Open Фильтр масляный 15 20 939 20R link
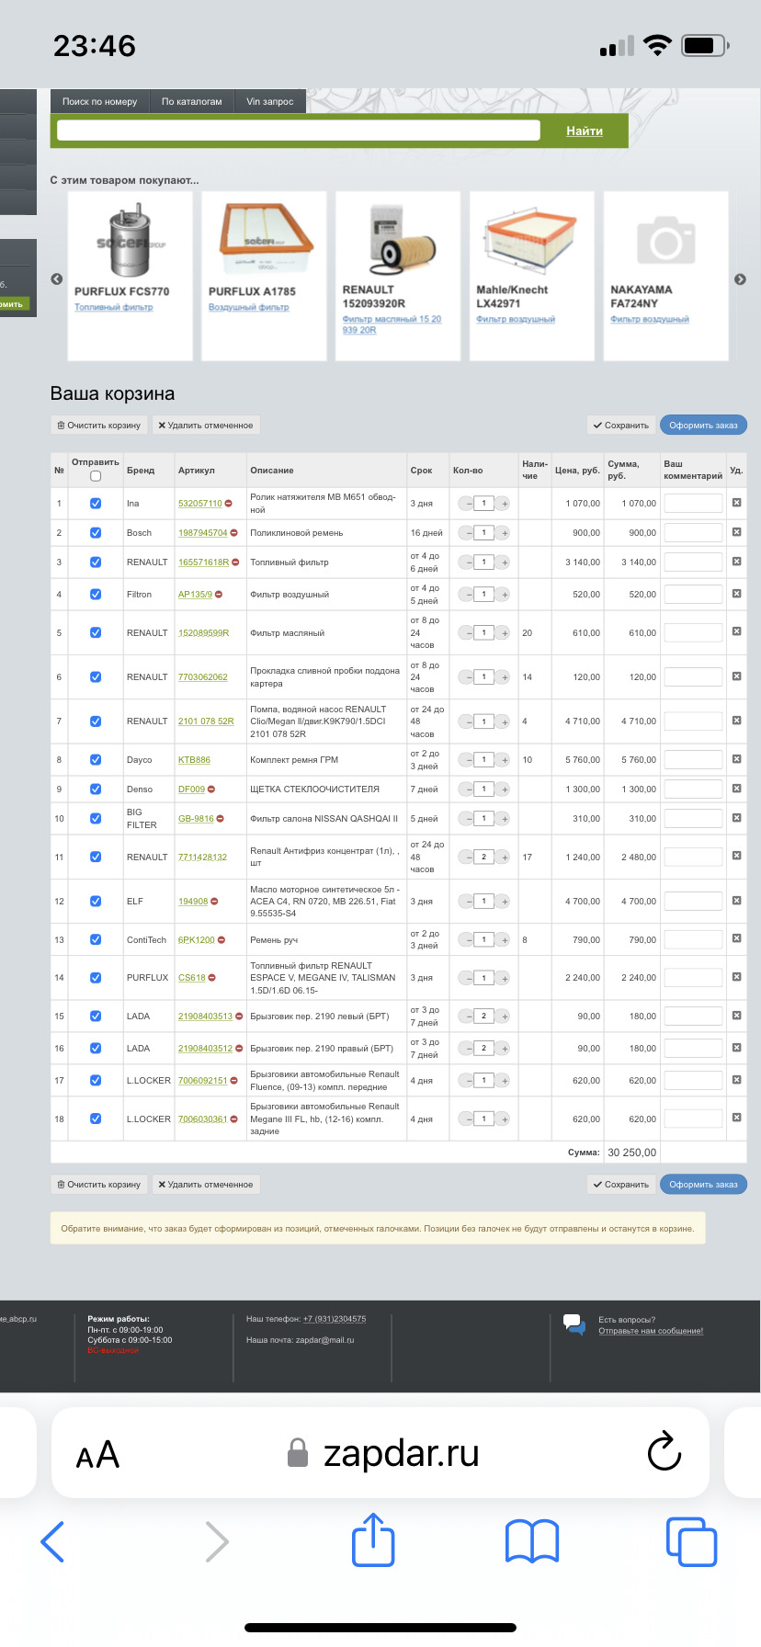 click(392, 324)
